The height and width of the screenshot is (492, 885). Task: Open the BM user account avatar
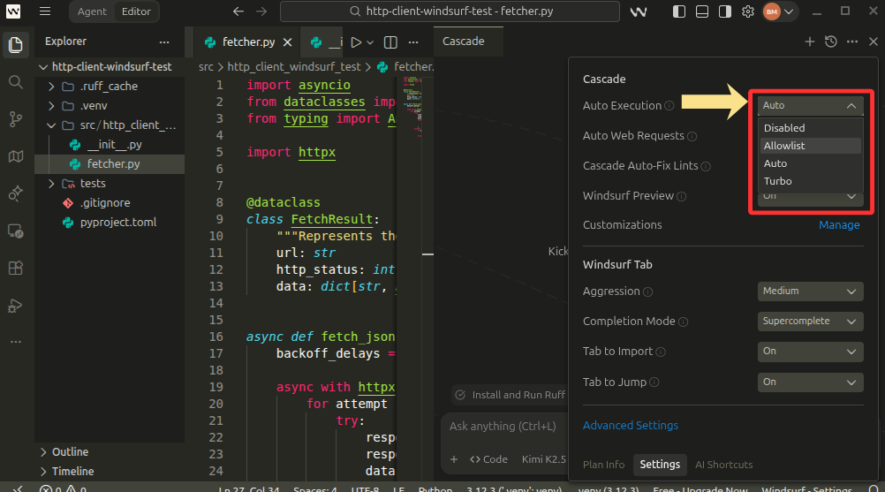pyautogui.click(x=772, y=11)
